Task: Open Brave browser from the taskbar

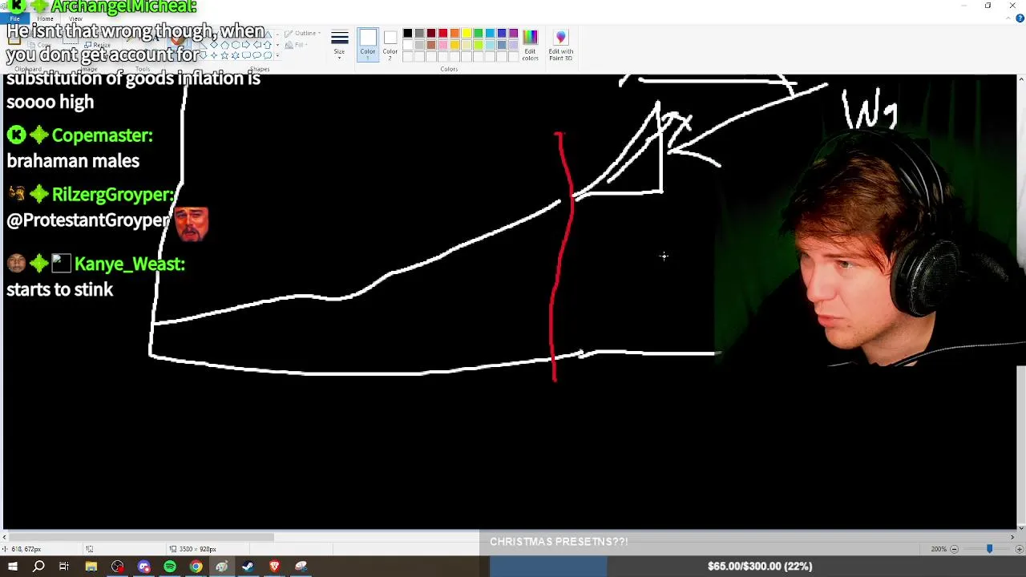Action: 274,567
